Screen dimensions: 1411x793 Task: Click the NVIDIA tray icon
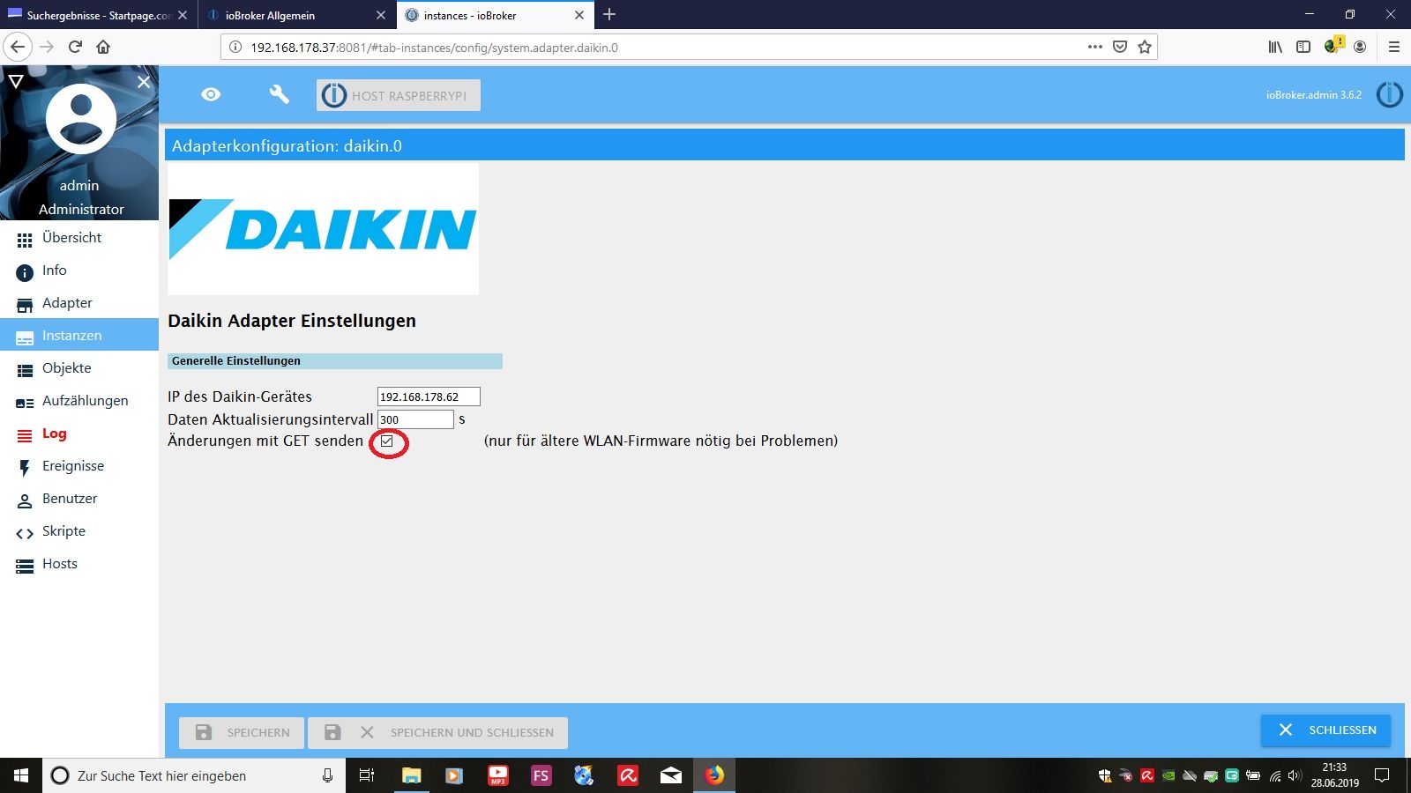(x=1168, y=776)
